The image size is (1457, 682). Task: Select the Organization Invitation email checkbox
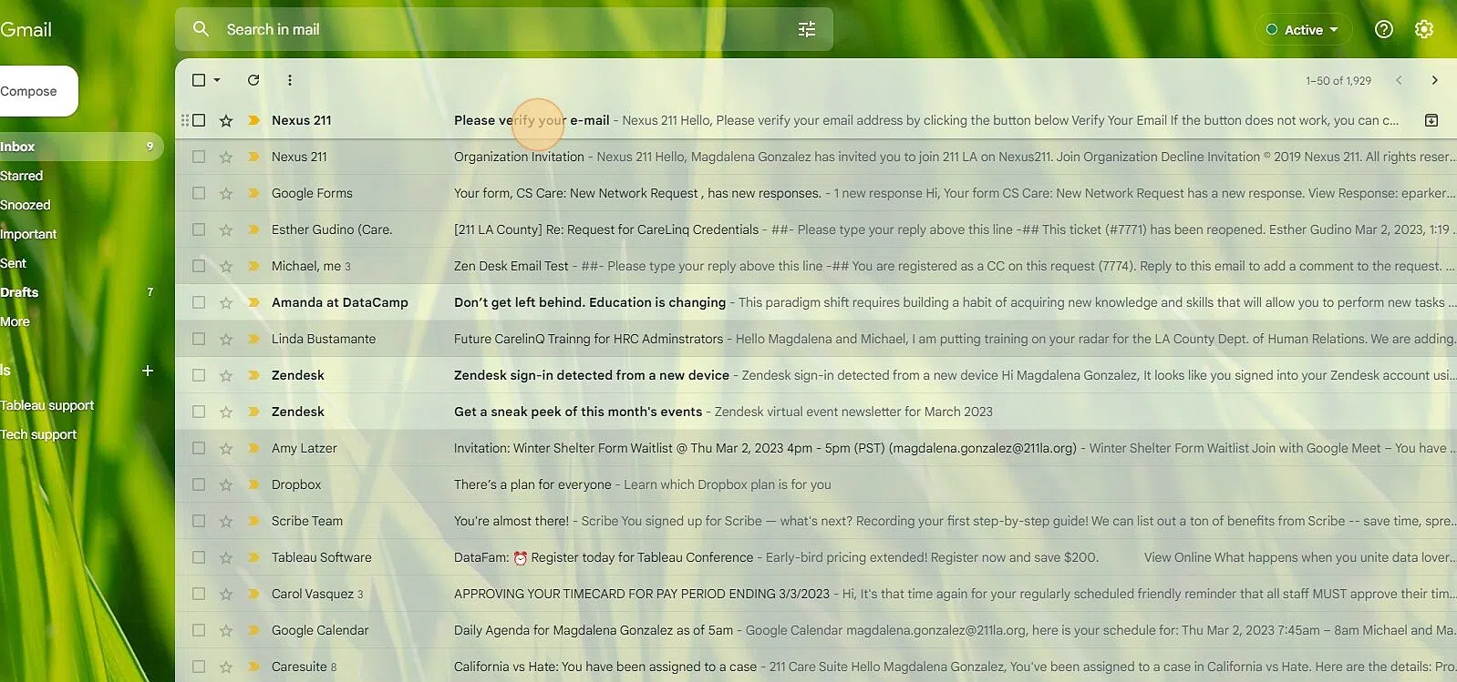click(x=199, y=157)
